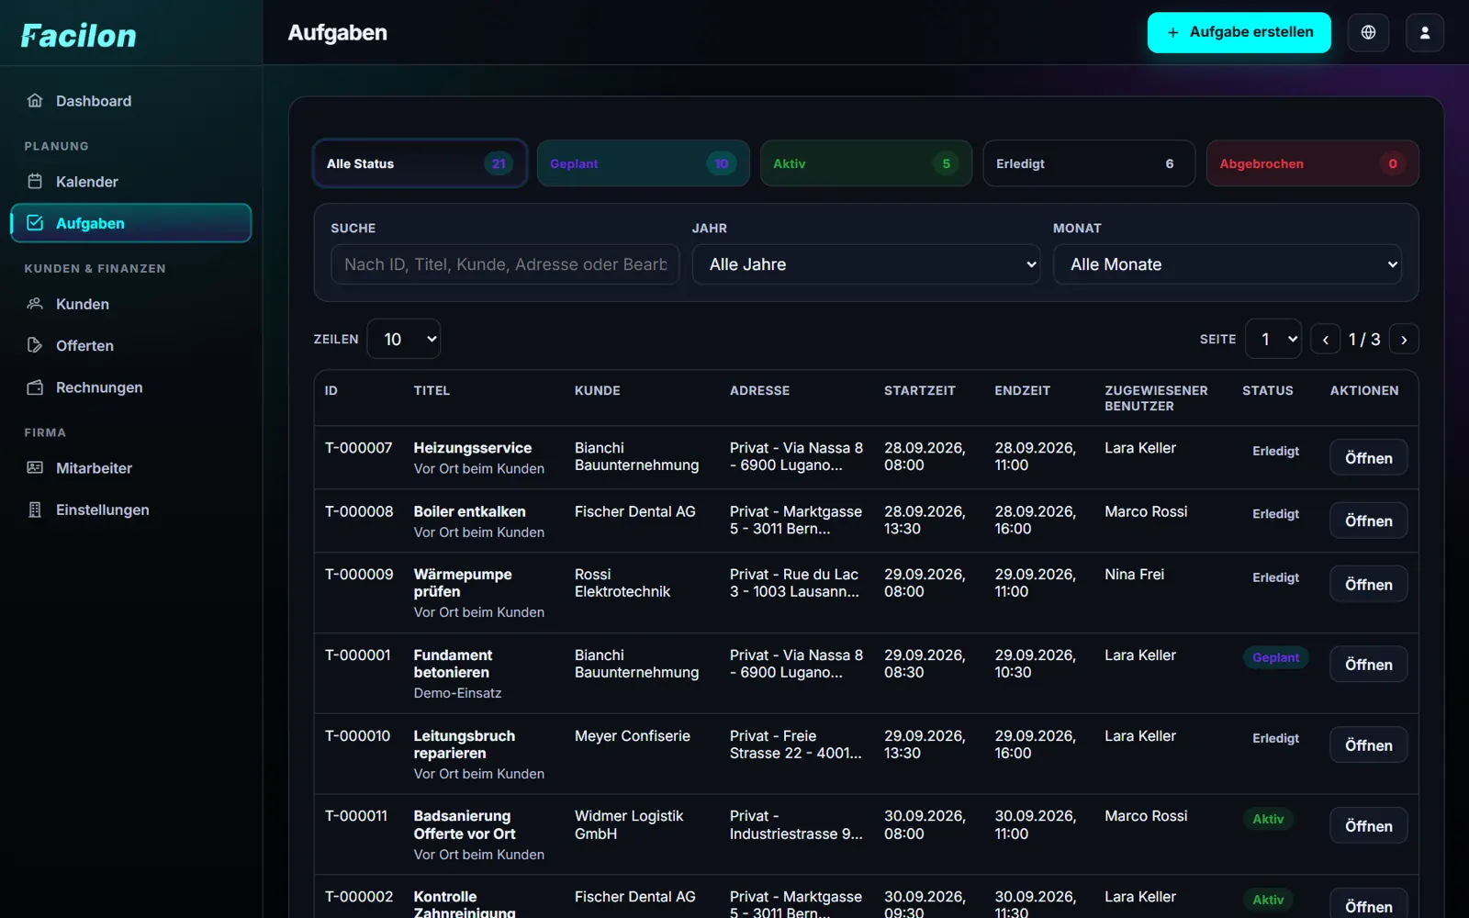The image size is (1469, 918).
Task: Click customer Rossi Elektrotechnik
Action: [x=622, y=583]
